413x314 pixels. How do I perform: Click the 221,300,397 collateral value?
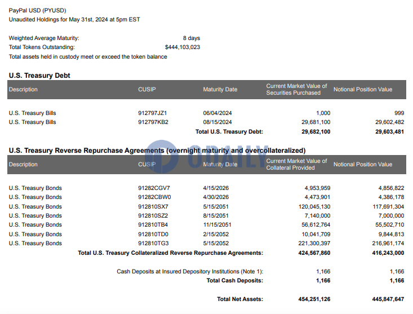[x=314, y=243]
